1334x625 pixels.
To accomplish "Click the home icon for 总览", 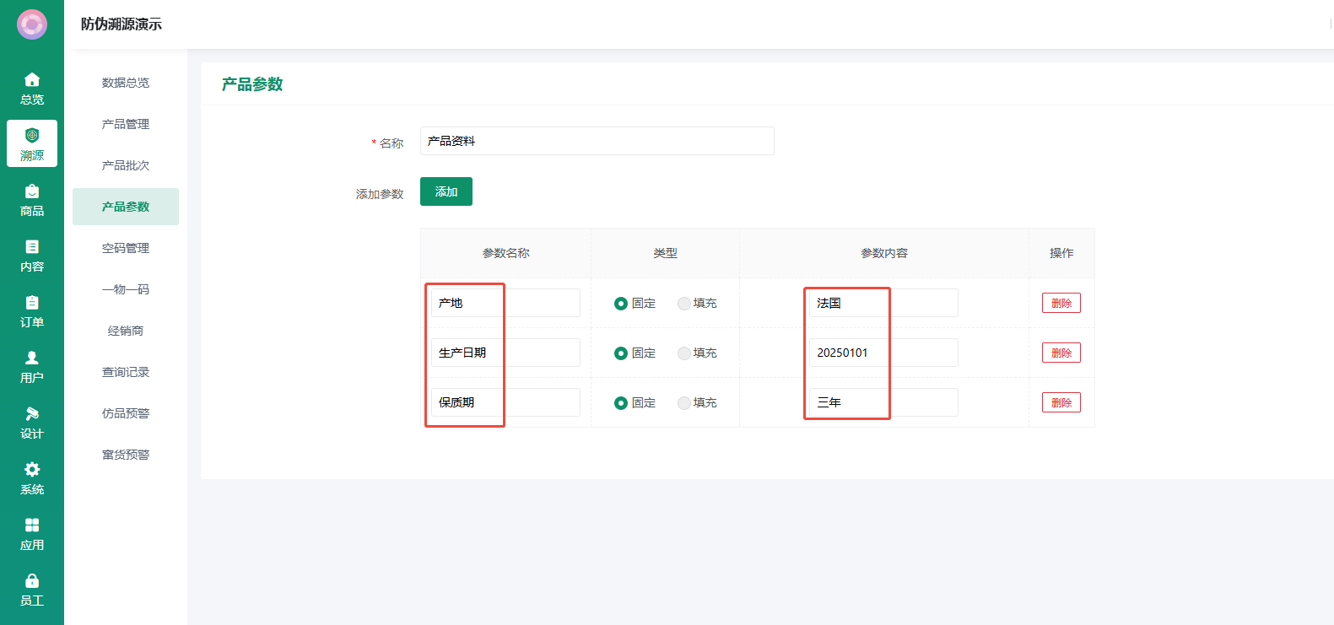I will 32,80.
